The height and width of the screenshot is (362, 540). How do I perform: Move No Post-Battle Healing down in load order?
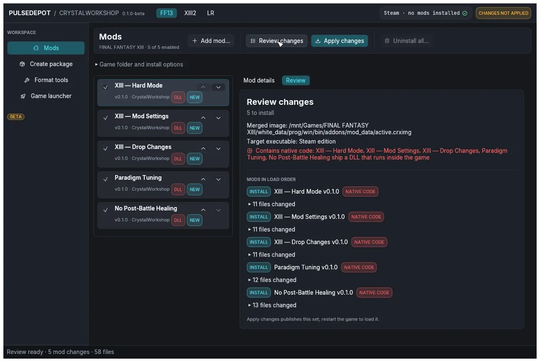tap(219, 210)
